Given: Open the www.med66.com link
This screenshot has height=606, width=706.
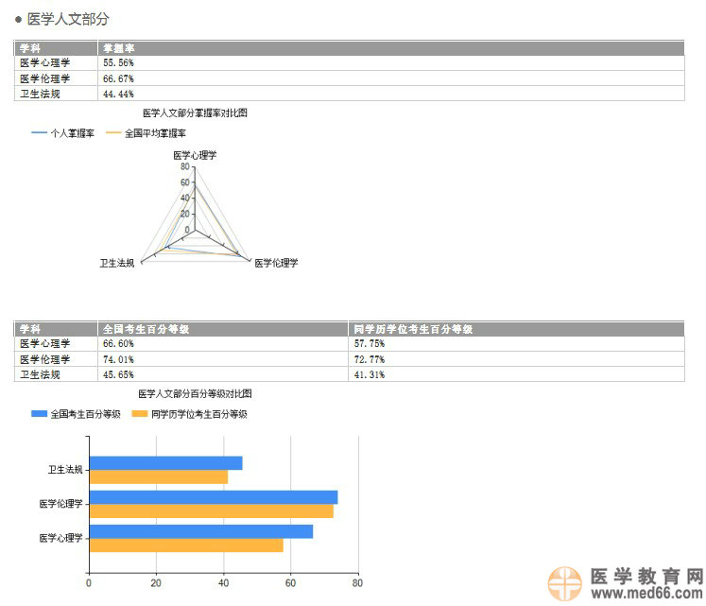Looking at the screenshot, I should coord(646,594).
